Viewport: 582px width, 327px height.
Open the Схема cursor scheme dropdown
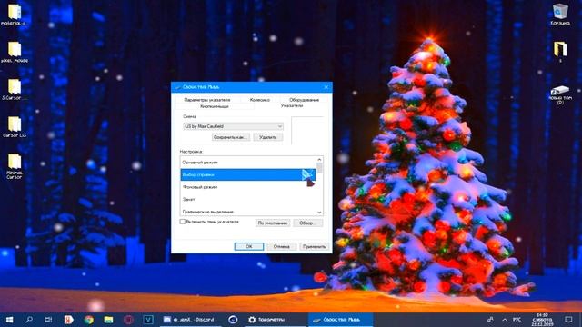(x=234, y=126)
